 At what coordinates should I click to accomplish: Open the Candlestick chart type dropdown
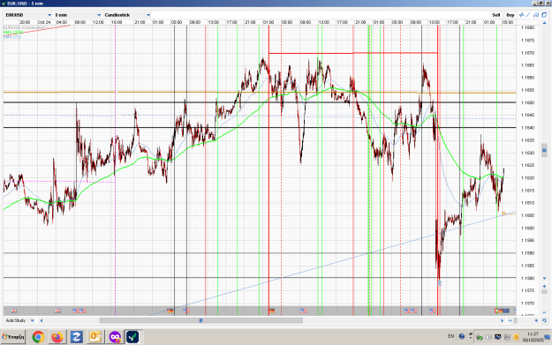[x=127, y=15]
